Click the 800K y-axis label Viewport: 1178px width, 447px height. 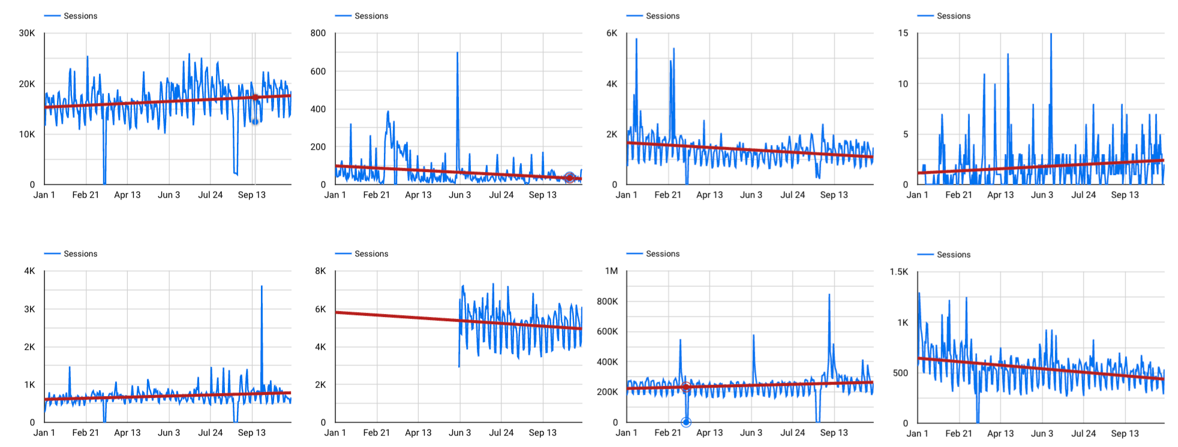click(608, 301)
